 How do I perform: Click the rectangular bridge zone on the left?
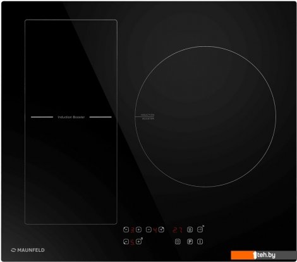71,122
